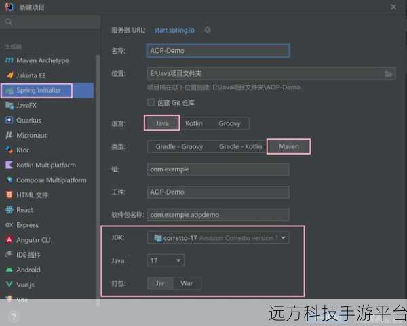Click the project name field AOP-Demo

pos(218,51)
